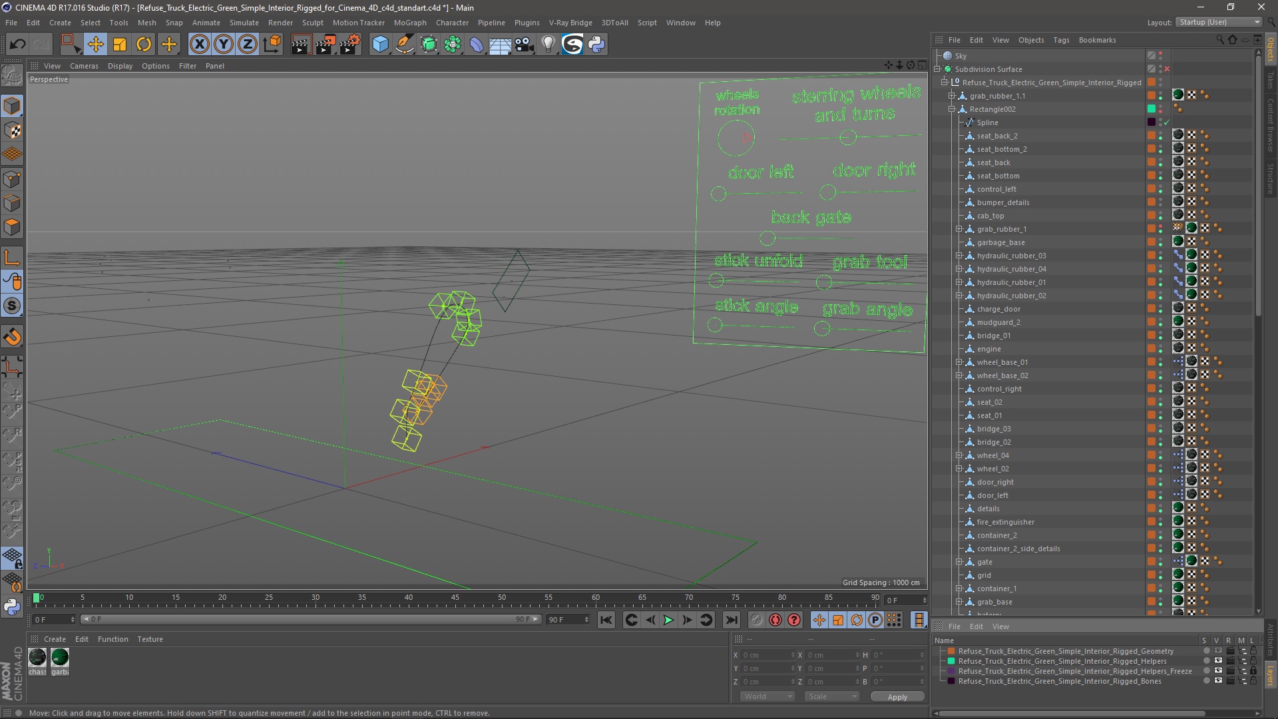Open material manager Texture menu

(150, 639)
